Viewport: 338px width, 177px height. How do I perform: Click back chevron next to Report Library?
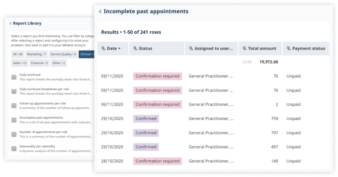point(10,24)
